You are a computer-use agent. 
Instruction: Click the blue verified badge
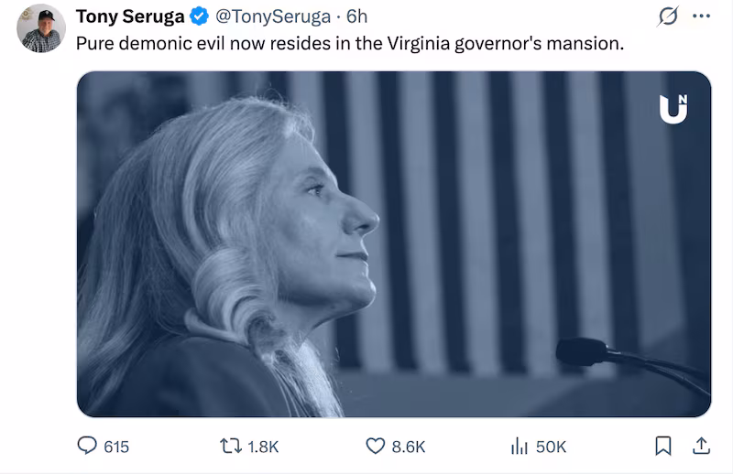pyautogui.click(x=199, y=17)
